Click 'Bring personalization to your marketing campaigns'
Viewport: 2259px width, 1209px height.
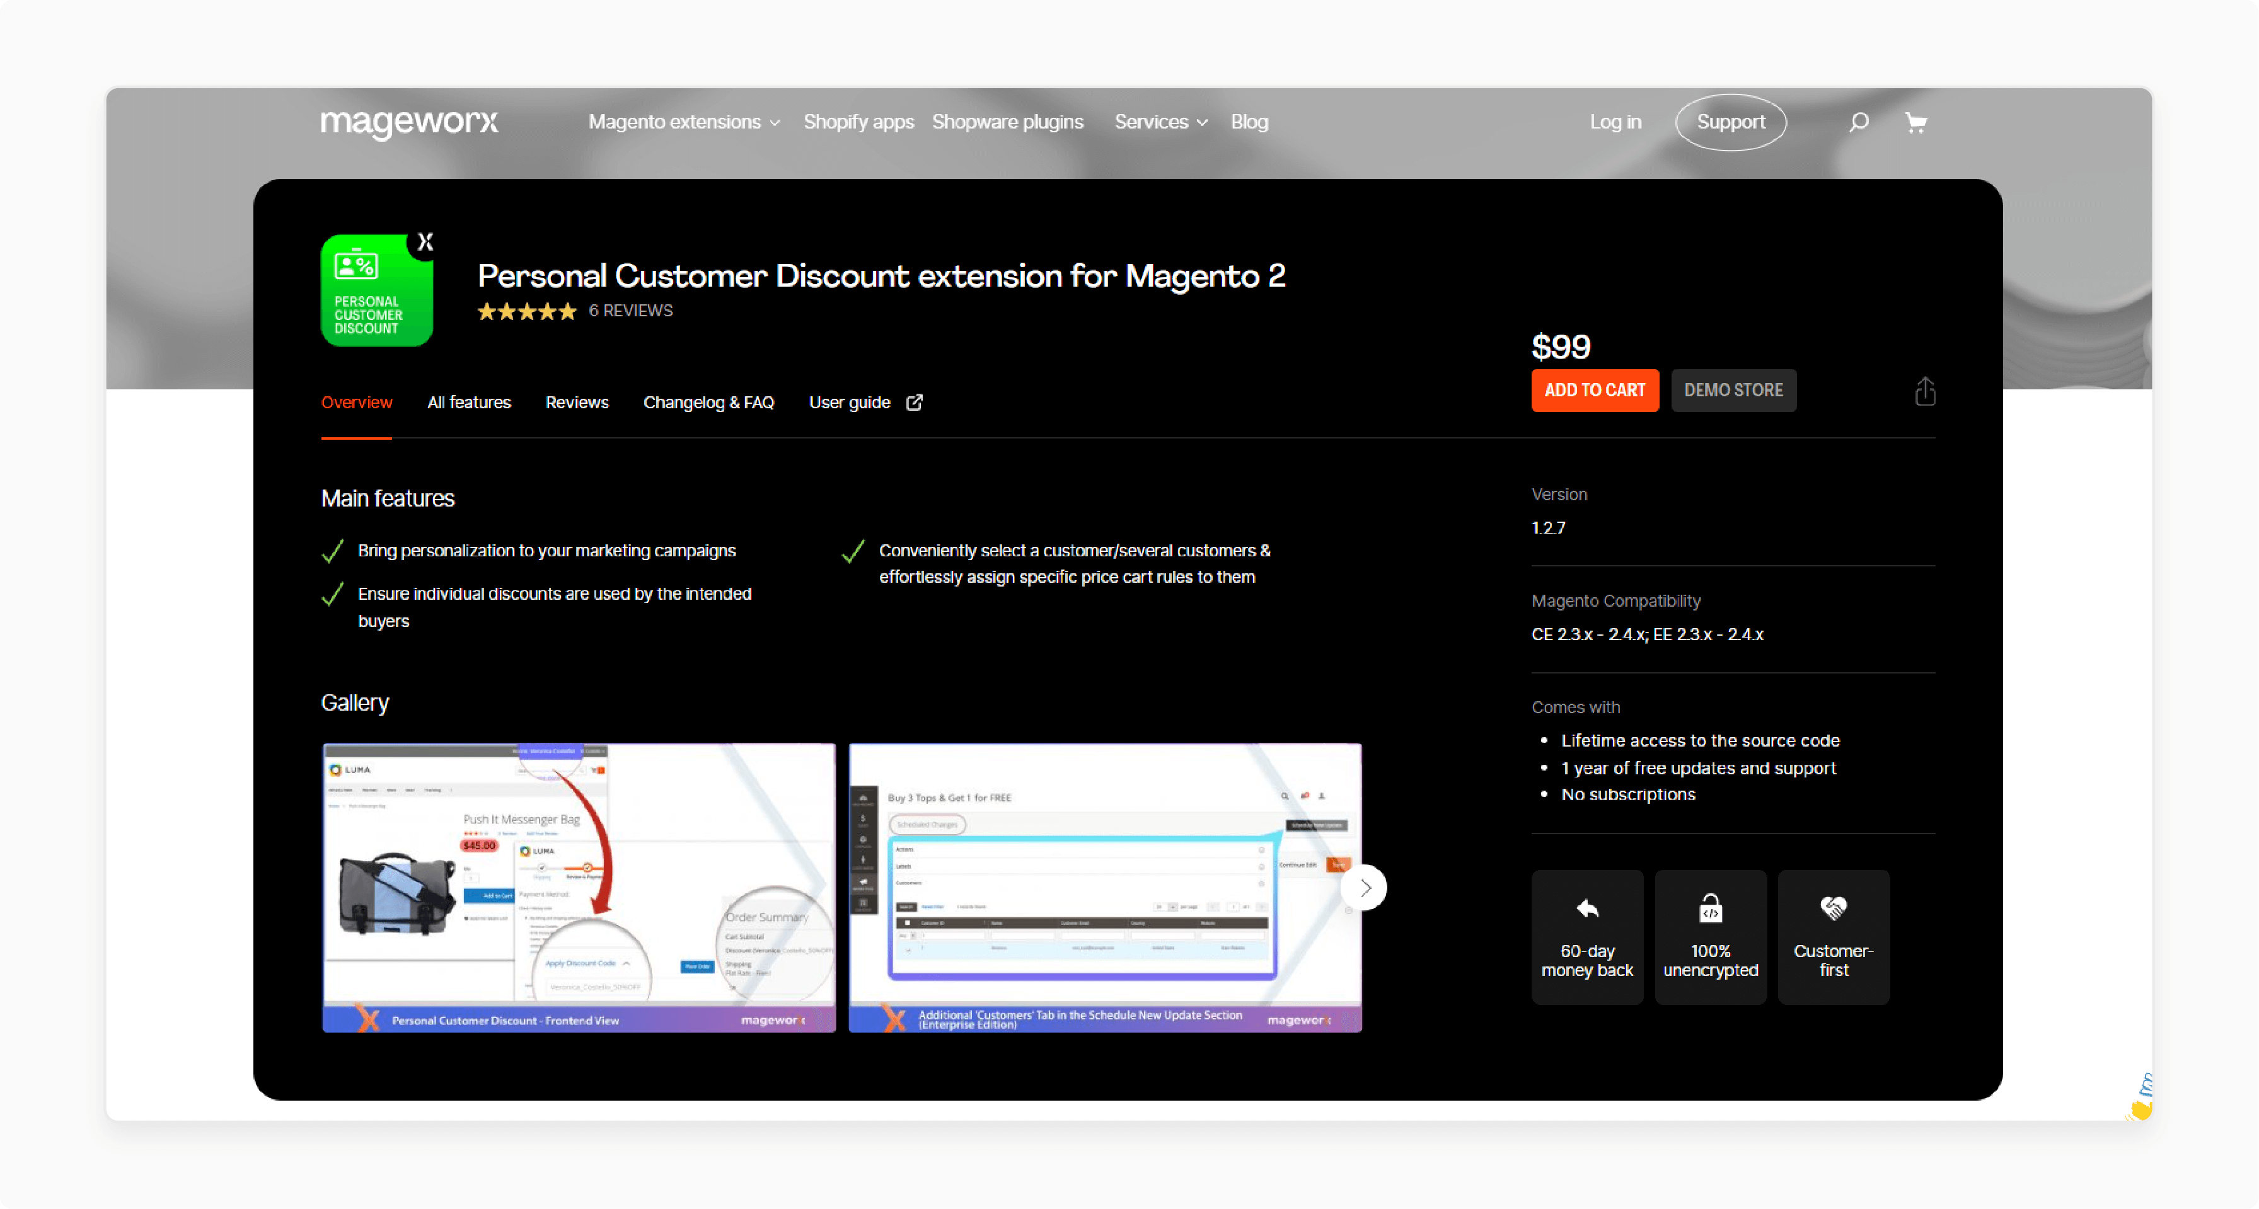pos(546,551)
